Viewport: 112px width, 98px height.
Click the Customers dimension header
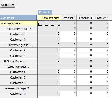(18, 18)
